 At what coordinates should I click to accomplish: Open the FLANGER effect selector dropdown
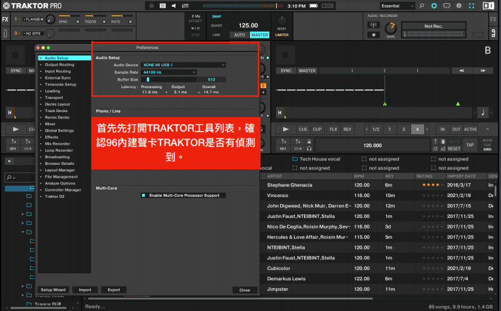click(33, 19)
